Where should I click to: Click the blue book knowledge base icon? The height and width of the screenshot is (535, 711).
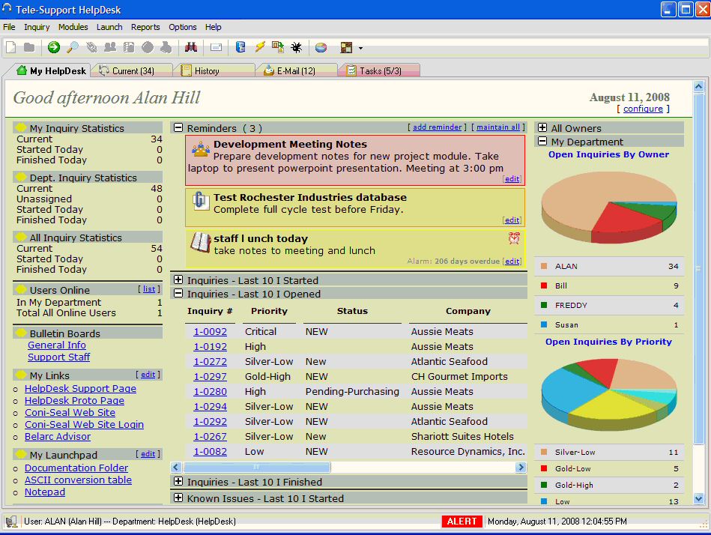click(x=240, y=47)
